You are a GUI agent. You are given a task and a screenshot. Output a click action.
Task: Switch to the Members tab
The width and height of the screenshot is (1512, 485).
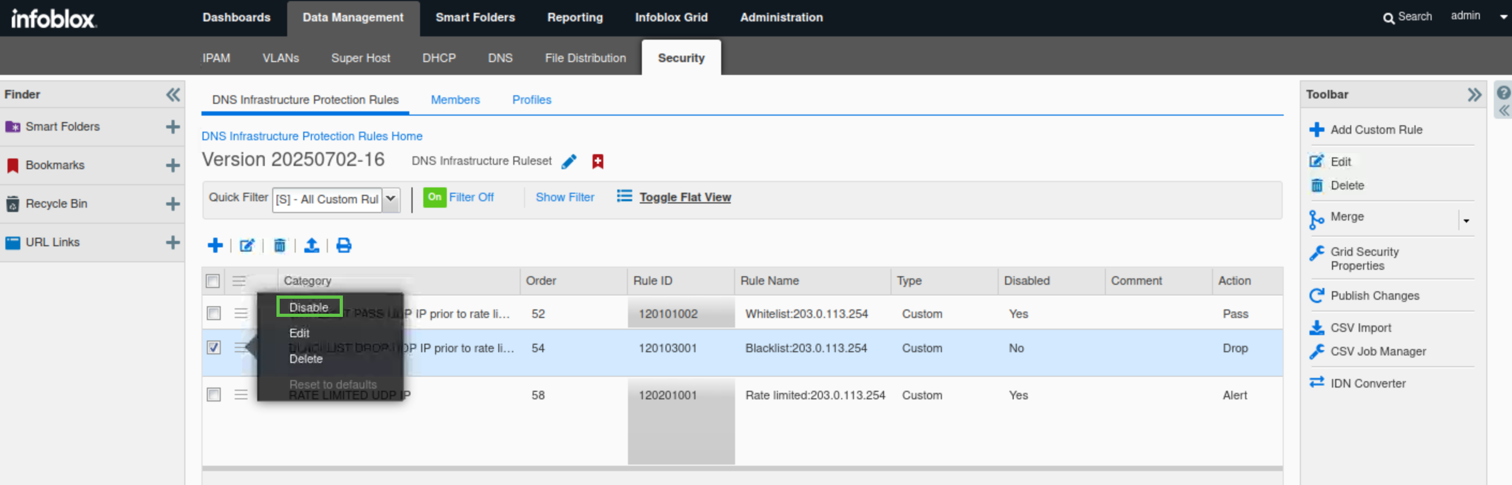(x=455, y=100)
